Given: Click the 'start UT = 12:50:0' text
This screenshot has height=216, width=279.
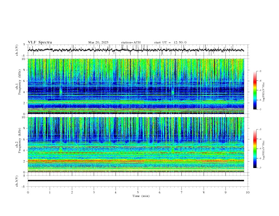Looking at the screenshot, I should click(170, 42).
